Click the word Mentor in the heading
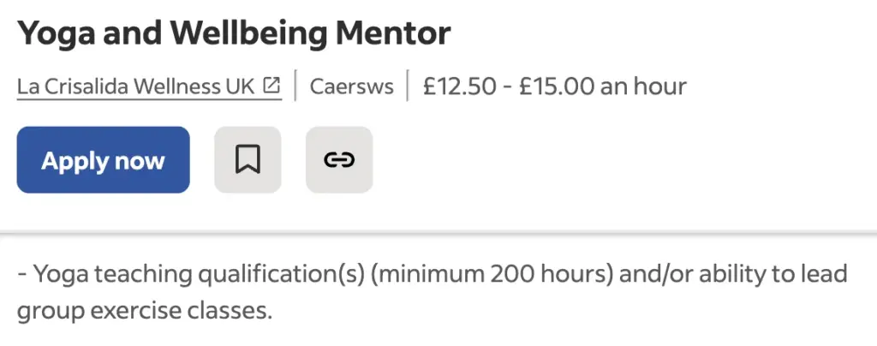 393,34
